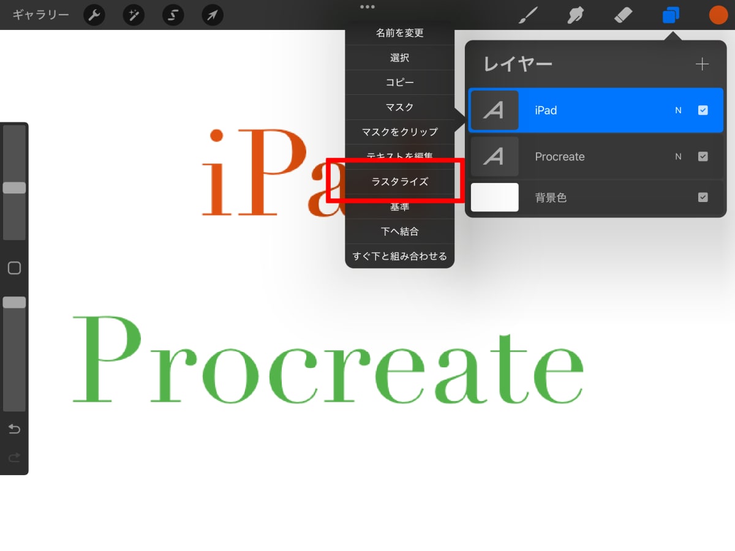The image size is (735, 551).
Task: Select the Smudge tool
Action: pos(575,15)
